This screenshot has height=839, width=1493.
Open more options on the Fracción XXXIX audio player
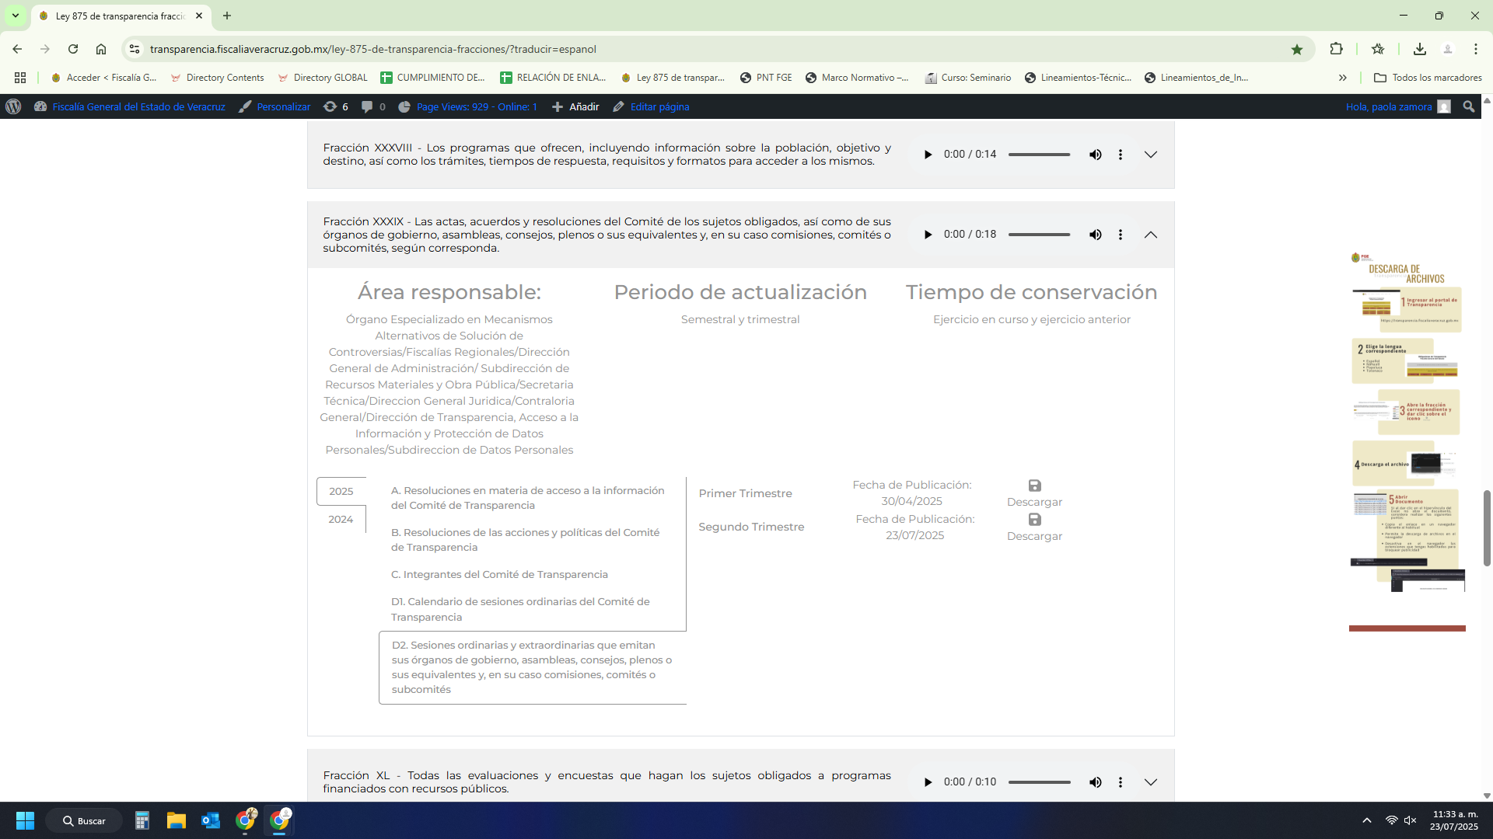[1121, 235]
